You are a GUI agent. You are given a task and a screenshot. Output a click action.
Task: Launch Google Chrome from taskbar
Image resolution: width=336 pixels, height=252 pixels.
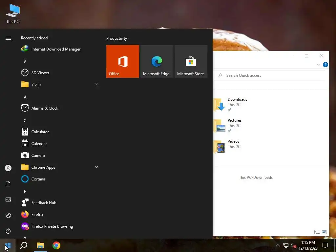click(56, 245)
